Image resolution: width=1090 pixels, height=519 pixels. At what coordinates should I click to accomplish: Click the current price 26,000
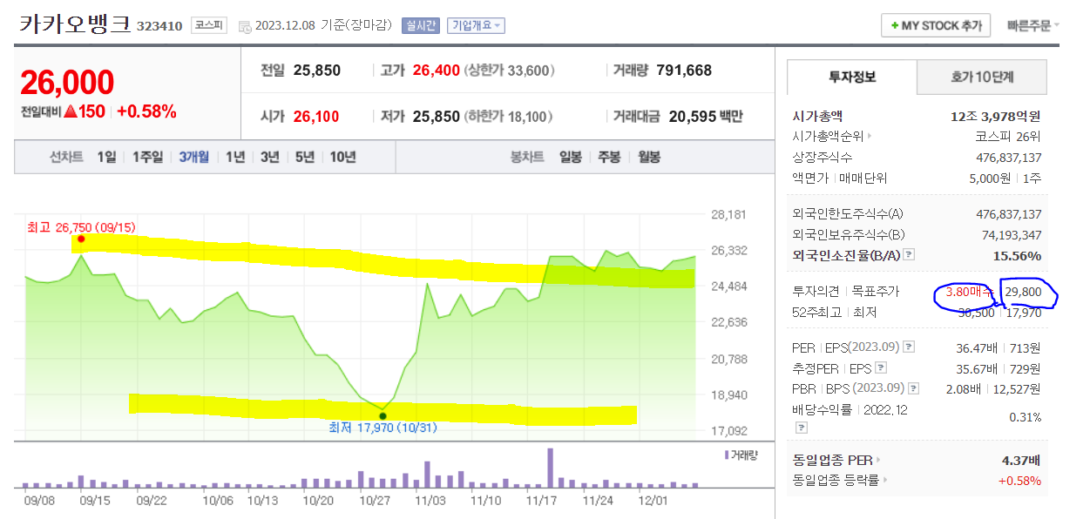67,82
